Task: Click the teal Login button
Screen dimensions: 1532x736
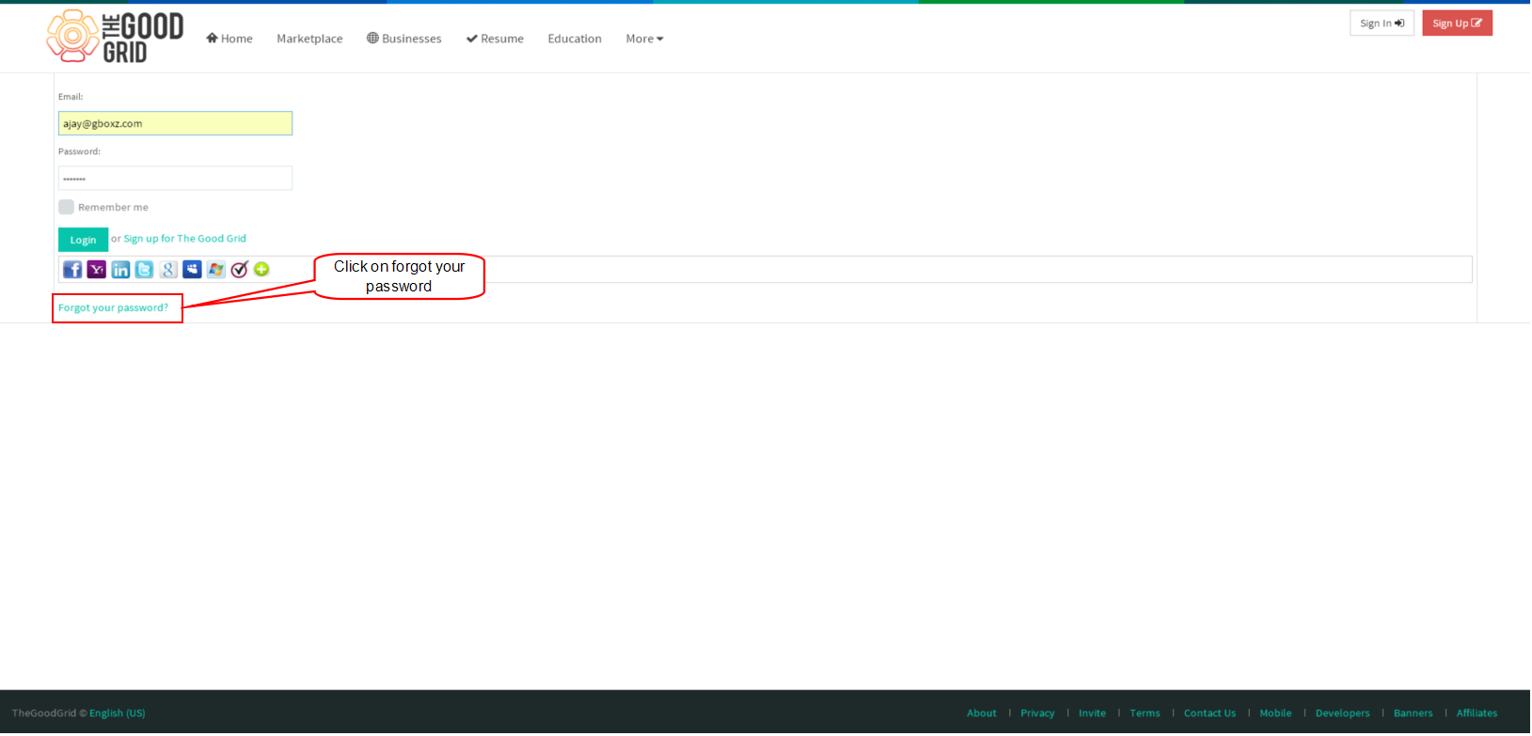Action: 83,240
